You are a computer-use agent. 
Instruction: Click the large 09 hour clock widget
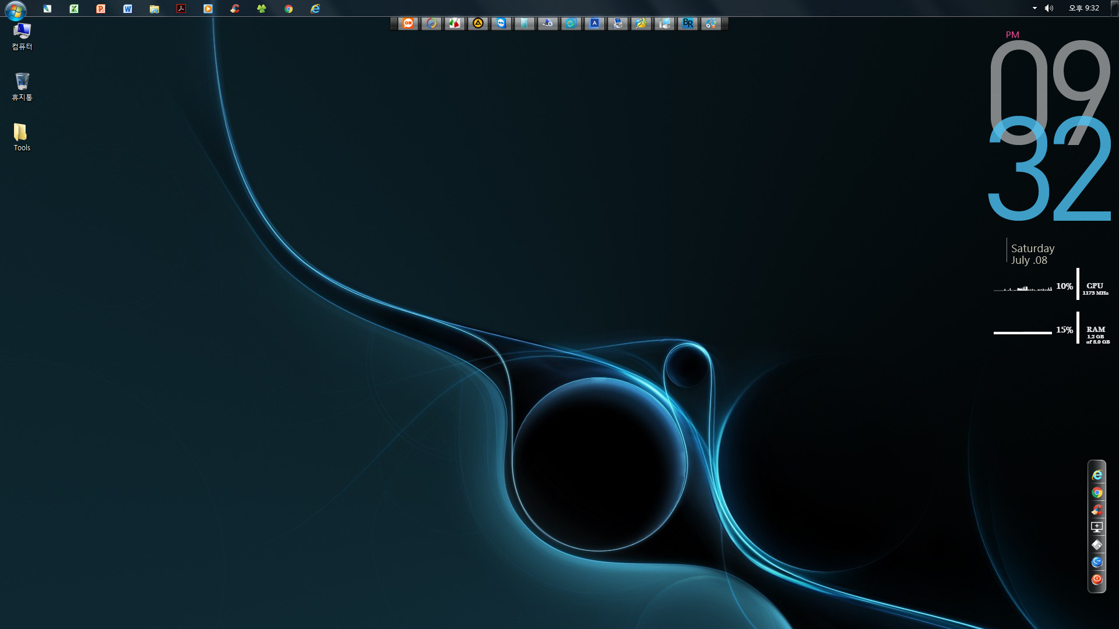pyautogui.click(x=1050, y=92)
